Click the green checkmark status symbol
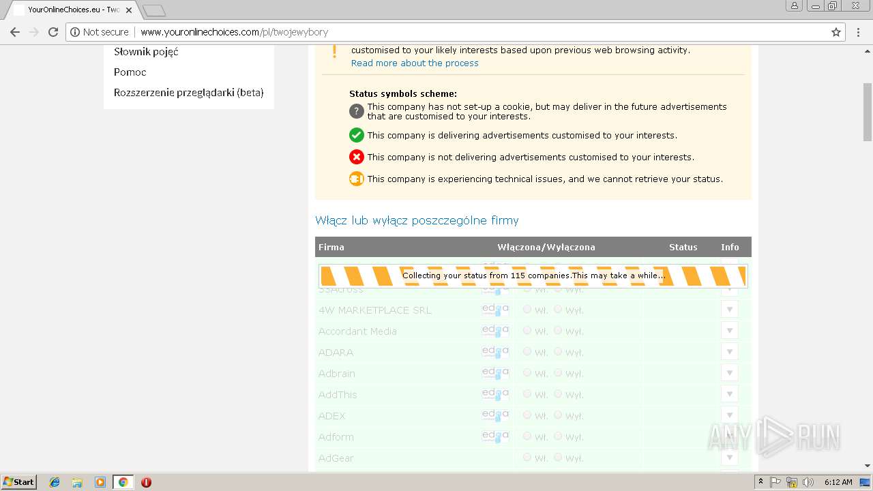The height and width of the screenshot is (491, 873). pos(356,135)
